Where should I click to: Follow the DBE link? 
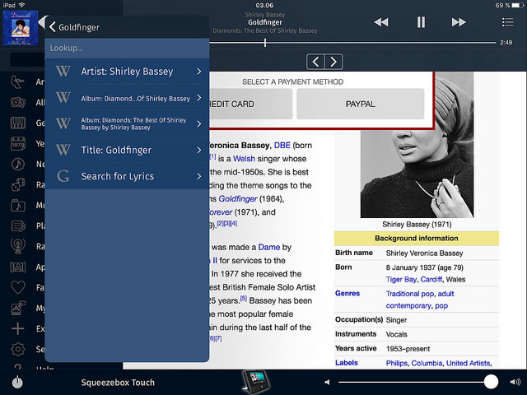click(x=282, y=146)
